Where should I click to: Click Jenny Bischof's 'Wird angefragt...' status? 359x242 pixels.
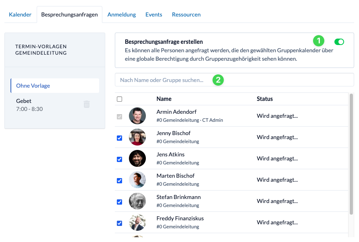277,137
